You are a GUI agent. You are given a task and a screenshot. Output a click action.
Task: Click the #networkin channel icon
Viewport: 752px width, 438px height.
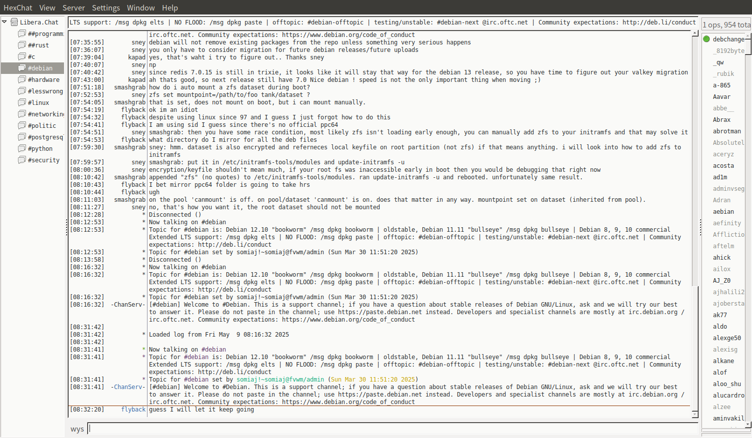pos(22,114)
